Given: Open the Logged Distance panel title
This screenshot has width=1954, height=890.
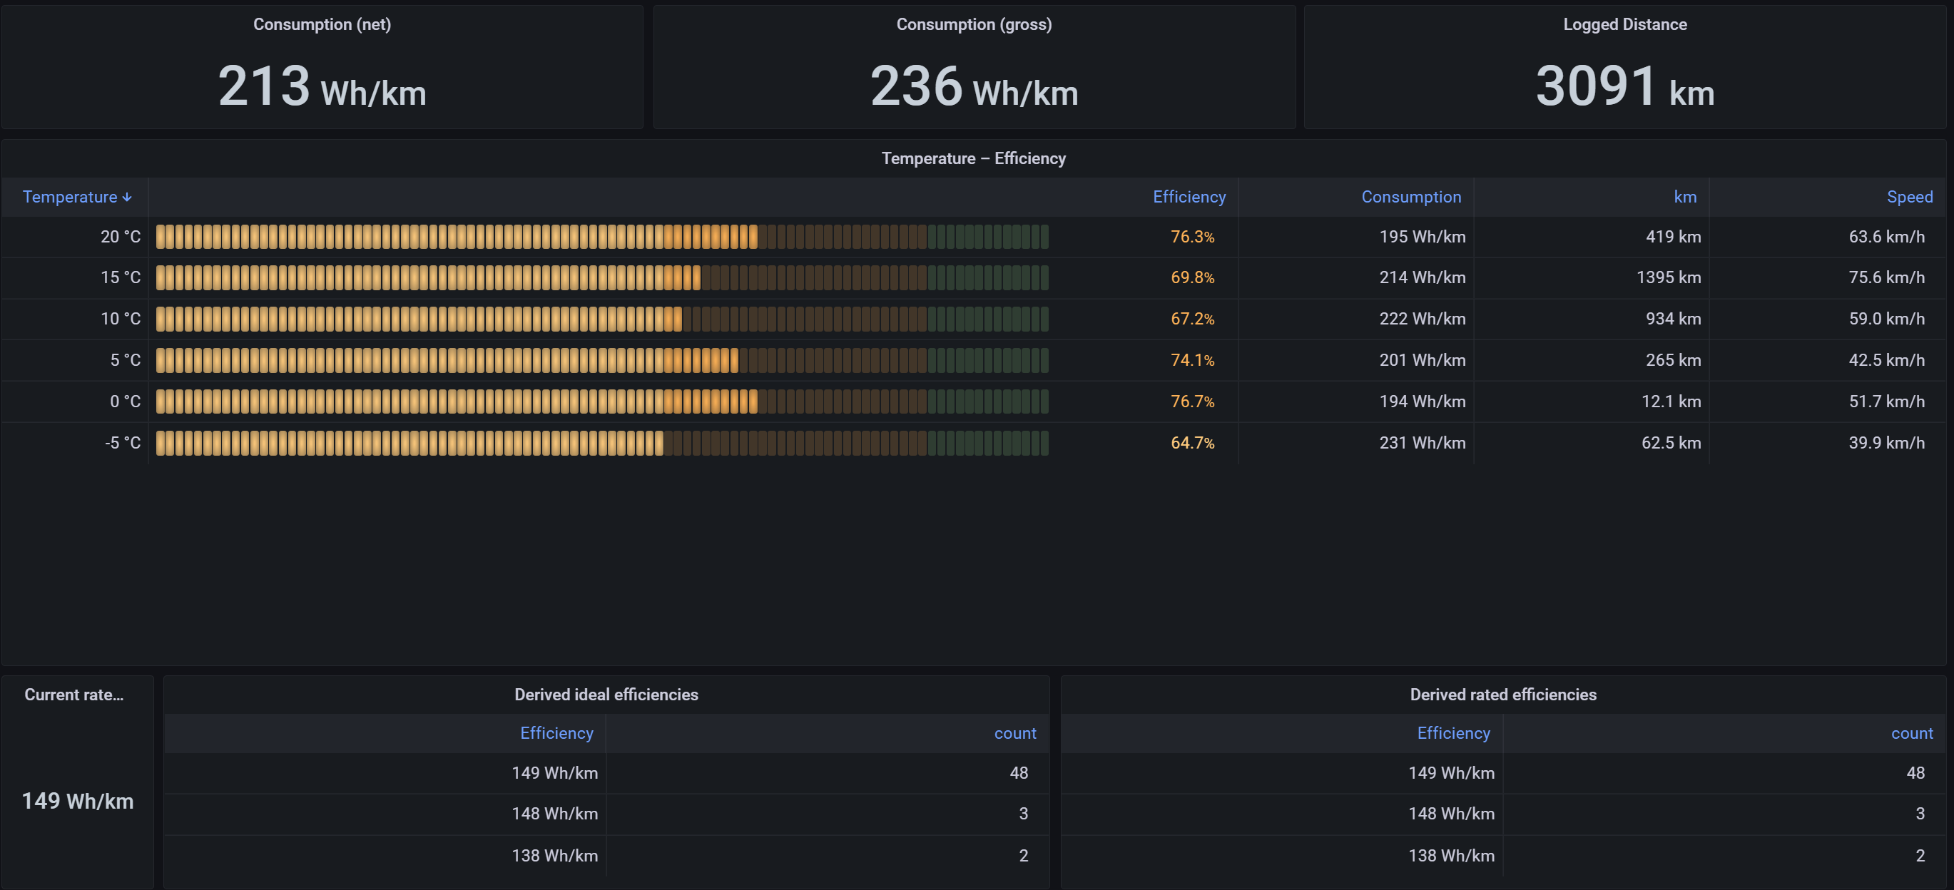Looking at the screenshot, I should 1624,24.
